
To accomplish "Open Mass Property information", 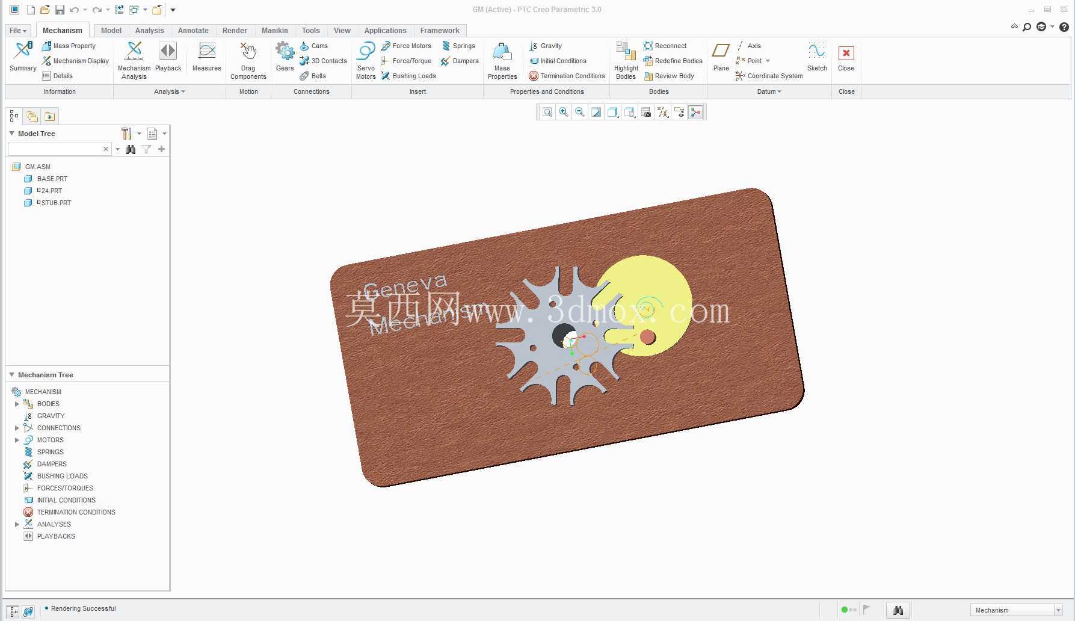I will coord(69,46).
